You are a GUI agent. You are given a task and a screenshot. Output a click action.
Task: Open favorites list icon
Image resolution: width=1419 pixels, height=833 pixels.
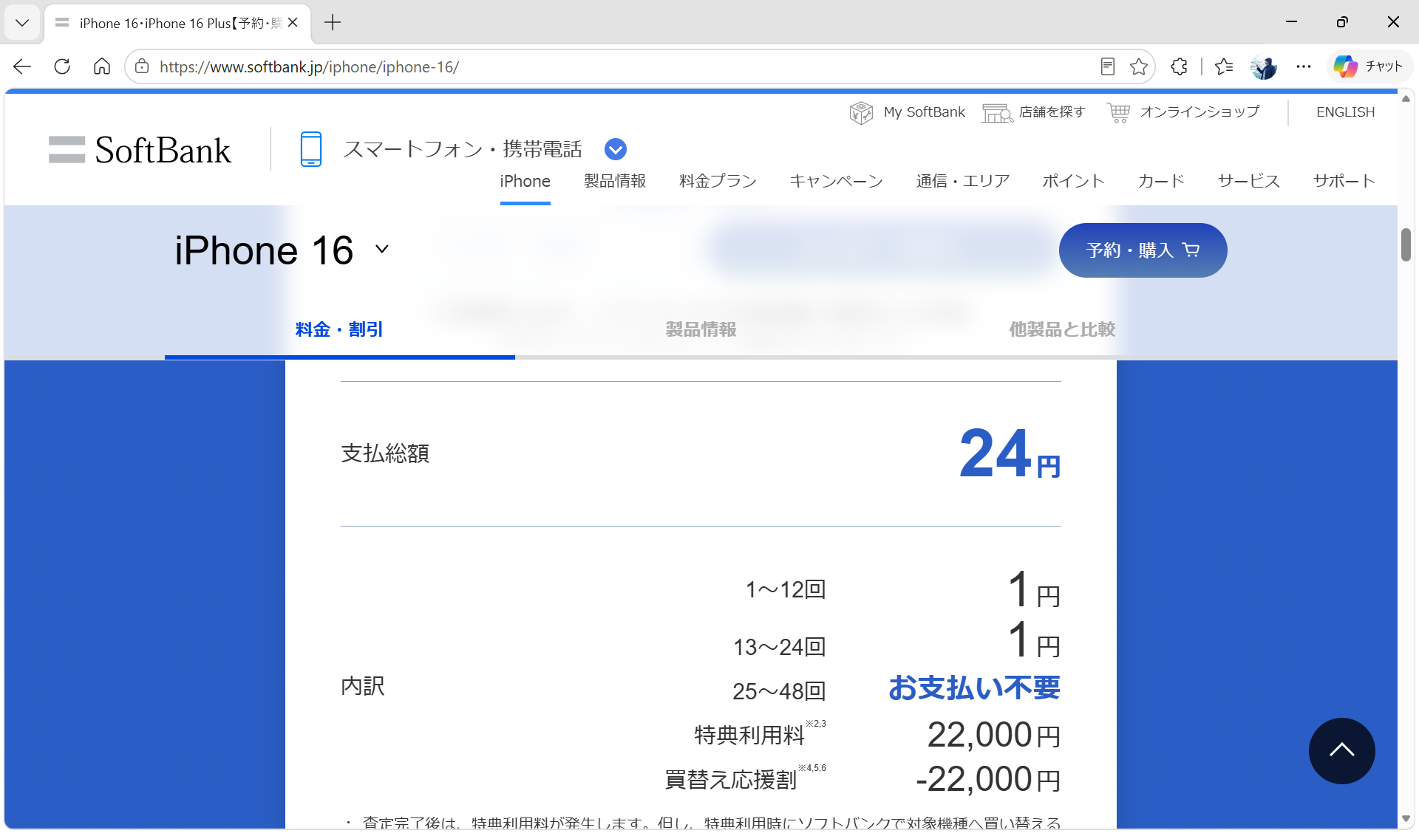click(x=1224, y=66)
